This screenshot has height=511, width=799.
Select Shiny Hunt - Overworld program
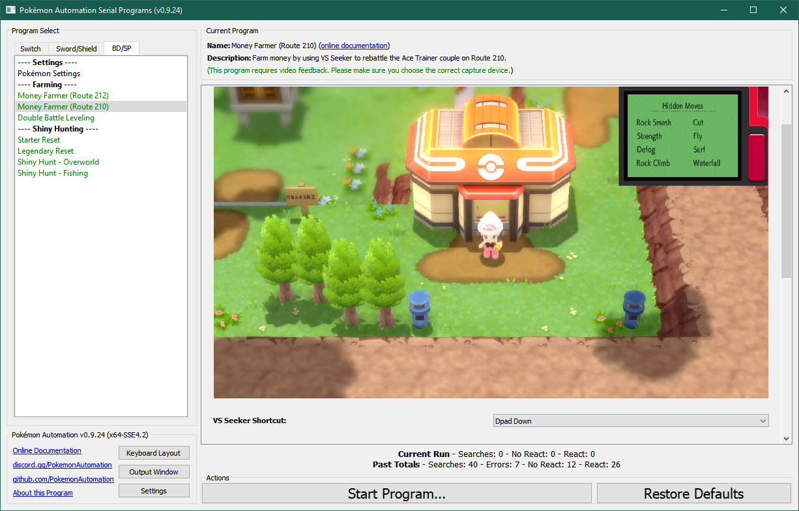click(x=59, y=162)
